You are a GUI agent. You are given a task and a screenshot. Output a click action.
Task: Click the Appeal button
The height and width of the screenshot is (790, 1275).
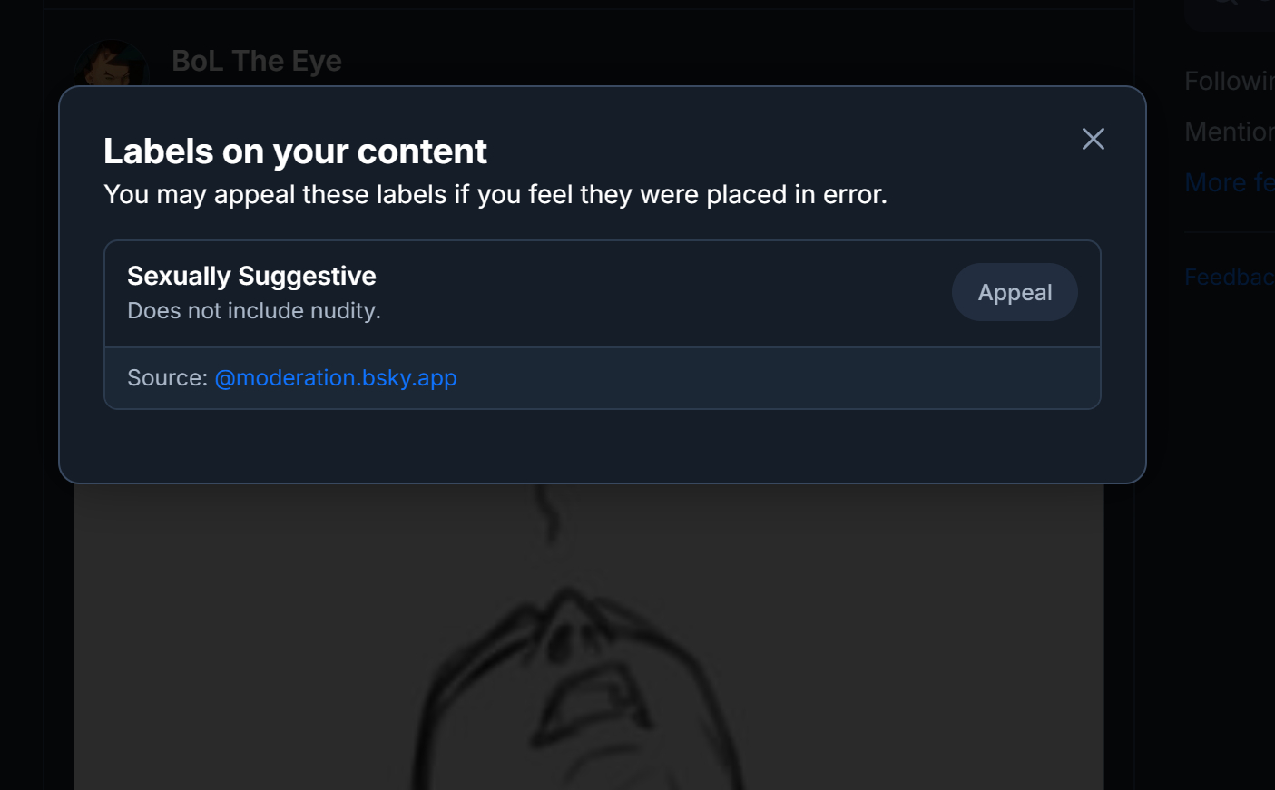point(1015,292)
